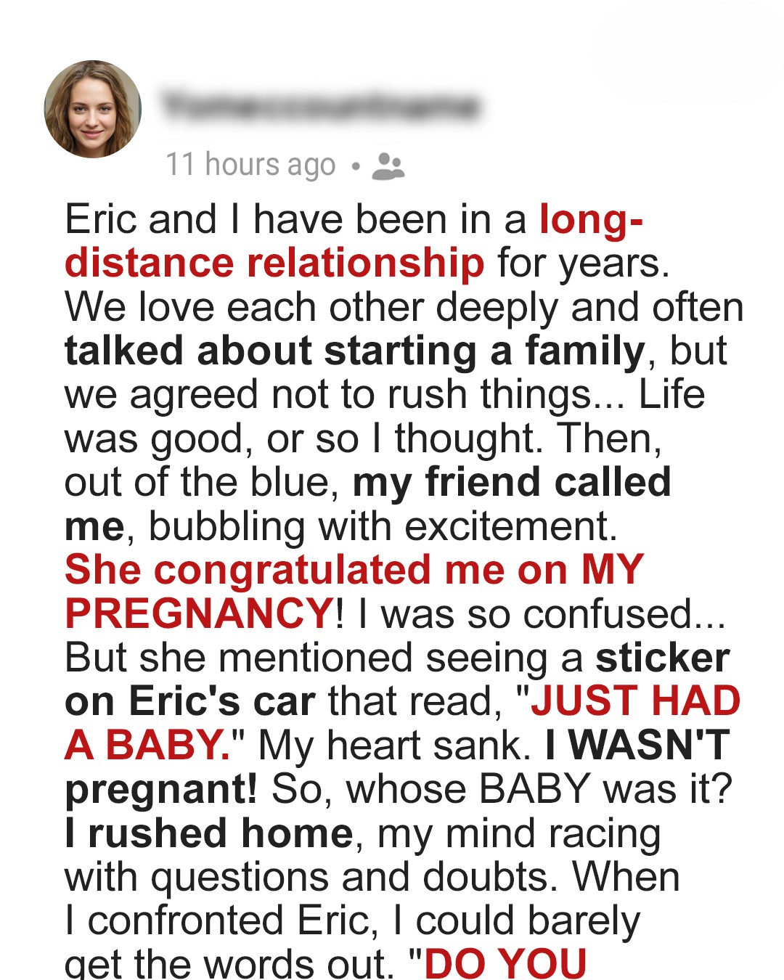Click the friends audience icon beside timestamp
Image resolution: width=784 pixels, height=980 pixels.
click(388, 166)
